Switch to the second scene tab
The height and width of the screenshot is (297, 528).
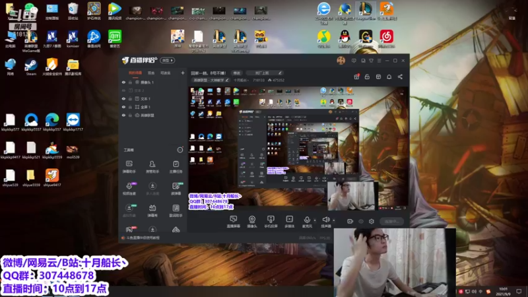pos(151,73)
